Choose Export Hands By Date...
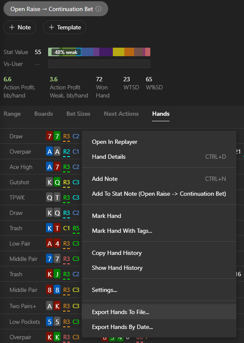This screenshot has width=244, height=343. (x=159, y=326)
